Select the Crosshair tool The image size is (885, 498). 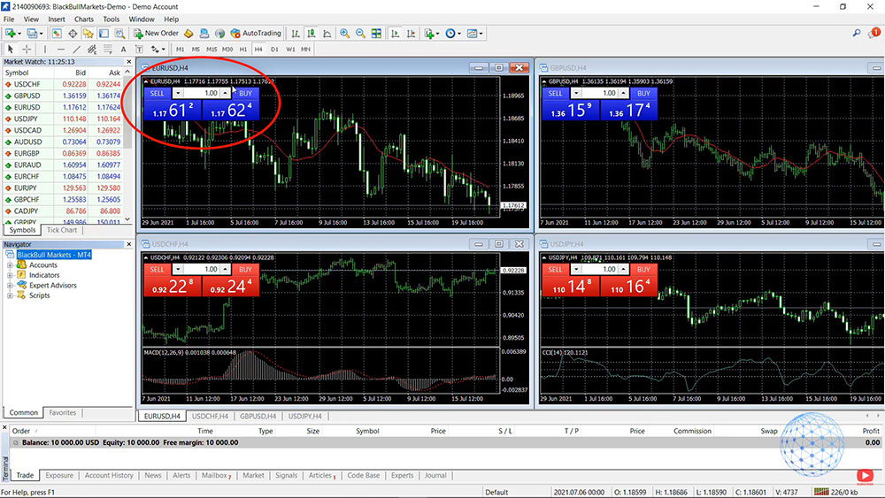27,49
